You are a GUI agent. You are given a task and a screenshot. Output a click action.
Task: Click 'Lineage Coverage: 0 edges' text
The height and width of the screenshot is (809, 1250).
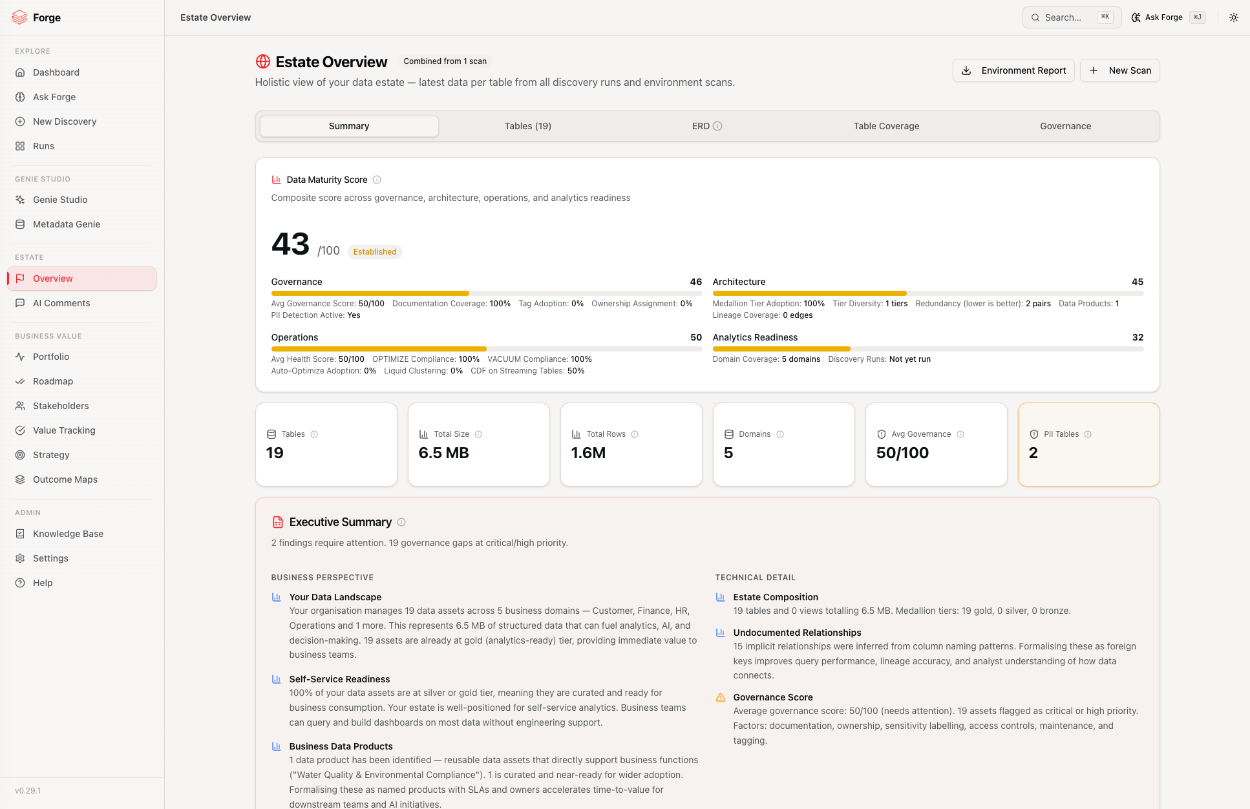[763, 315]
